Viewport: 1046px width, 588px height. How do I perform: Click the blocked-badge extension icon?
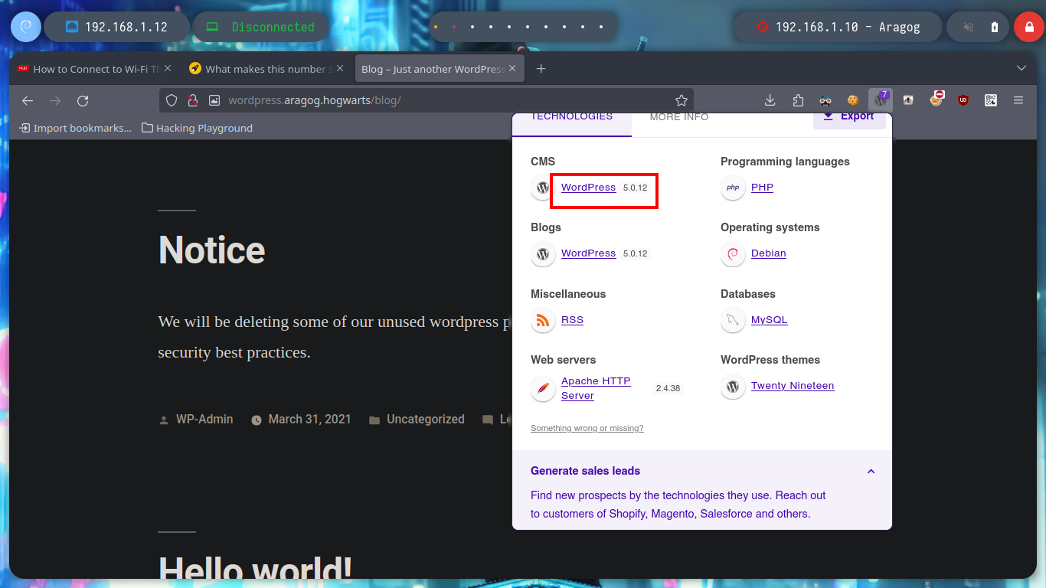click(x=936, y=99)
